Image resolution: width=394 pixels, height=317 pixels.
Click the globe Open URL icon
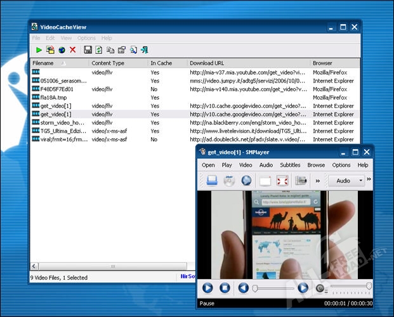[62, 49]
